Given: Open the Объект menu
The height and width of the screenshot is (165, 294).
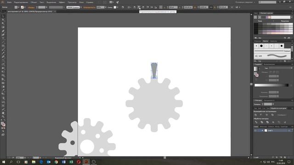Looking at the screenshot, I should 34,2.
